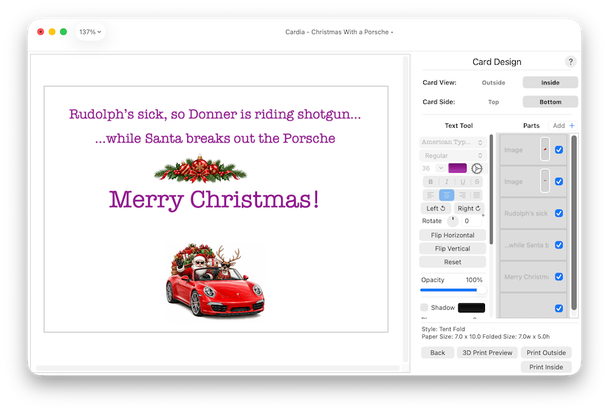The height and width of the screenshot is (412, 609).
Task: Select the Rudolph's sick part row
Action: click(533, 213)
